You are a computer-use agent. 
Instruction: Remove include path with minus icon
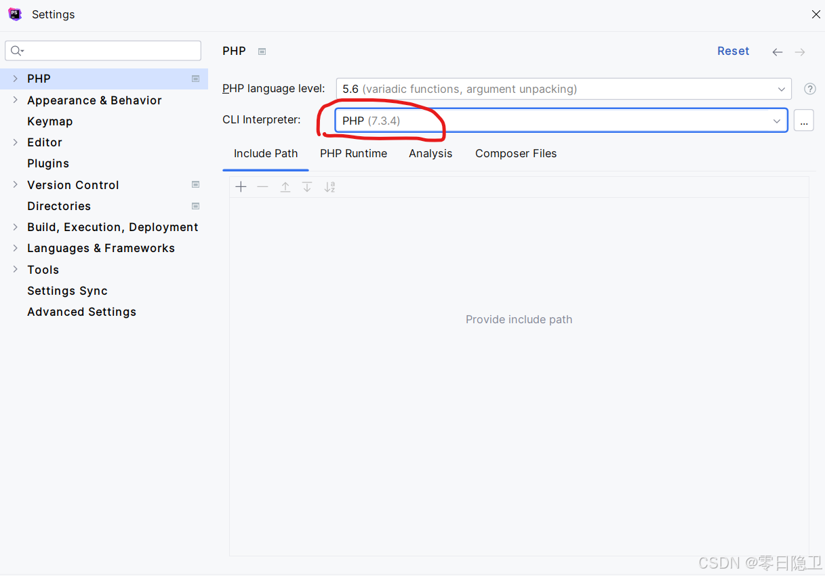pos(263,187)
